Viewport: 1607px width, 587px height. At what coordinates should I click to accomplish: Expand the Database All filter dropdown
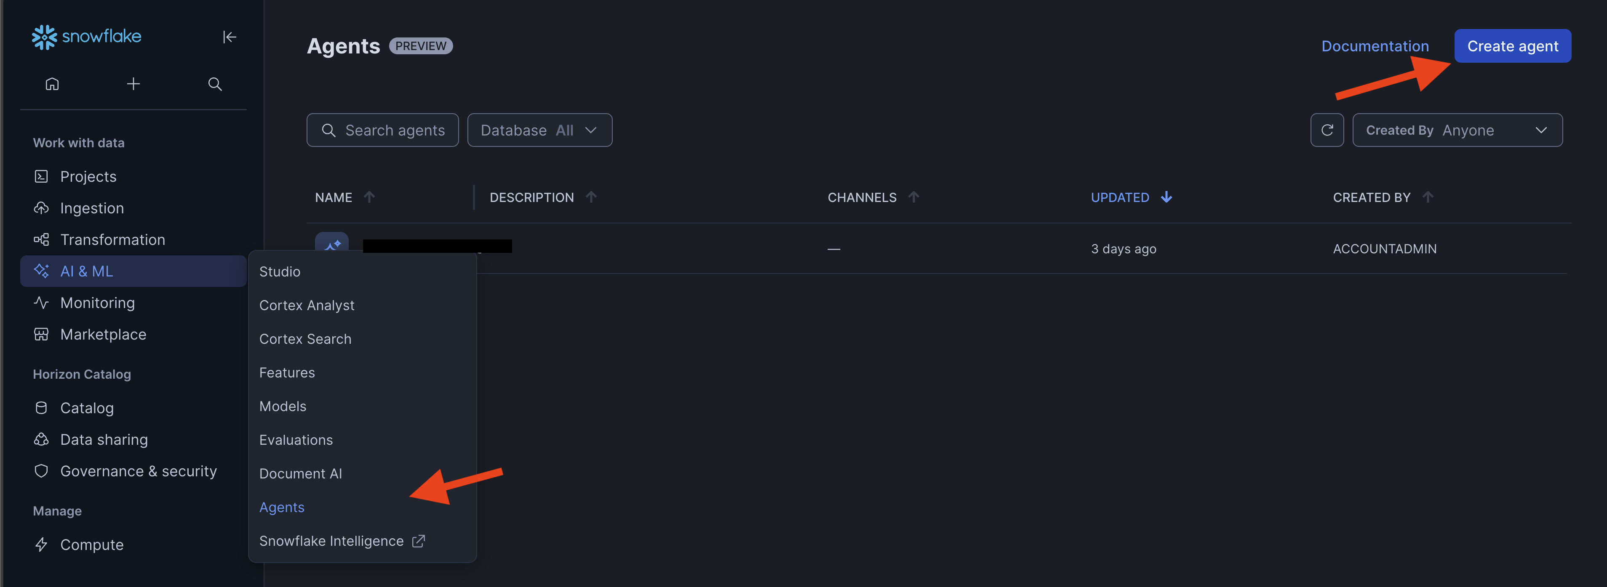point(539,130)
